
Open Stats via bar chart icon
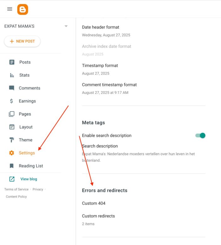[x=12, y=75]
